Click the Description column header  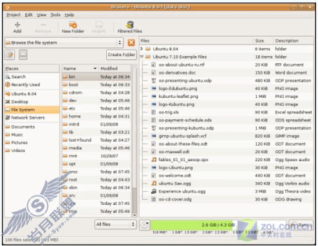click(x=293, y=41)
